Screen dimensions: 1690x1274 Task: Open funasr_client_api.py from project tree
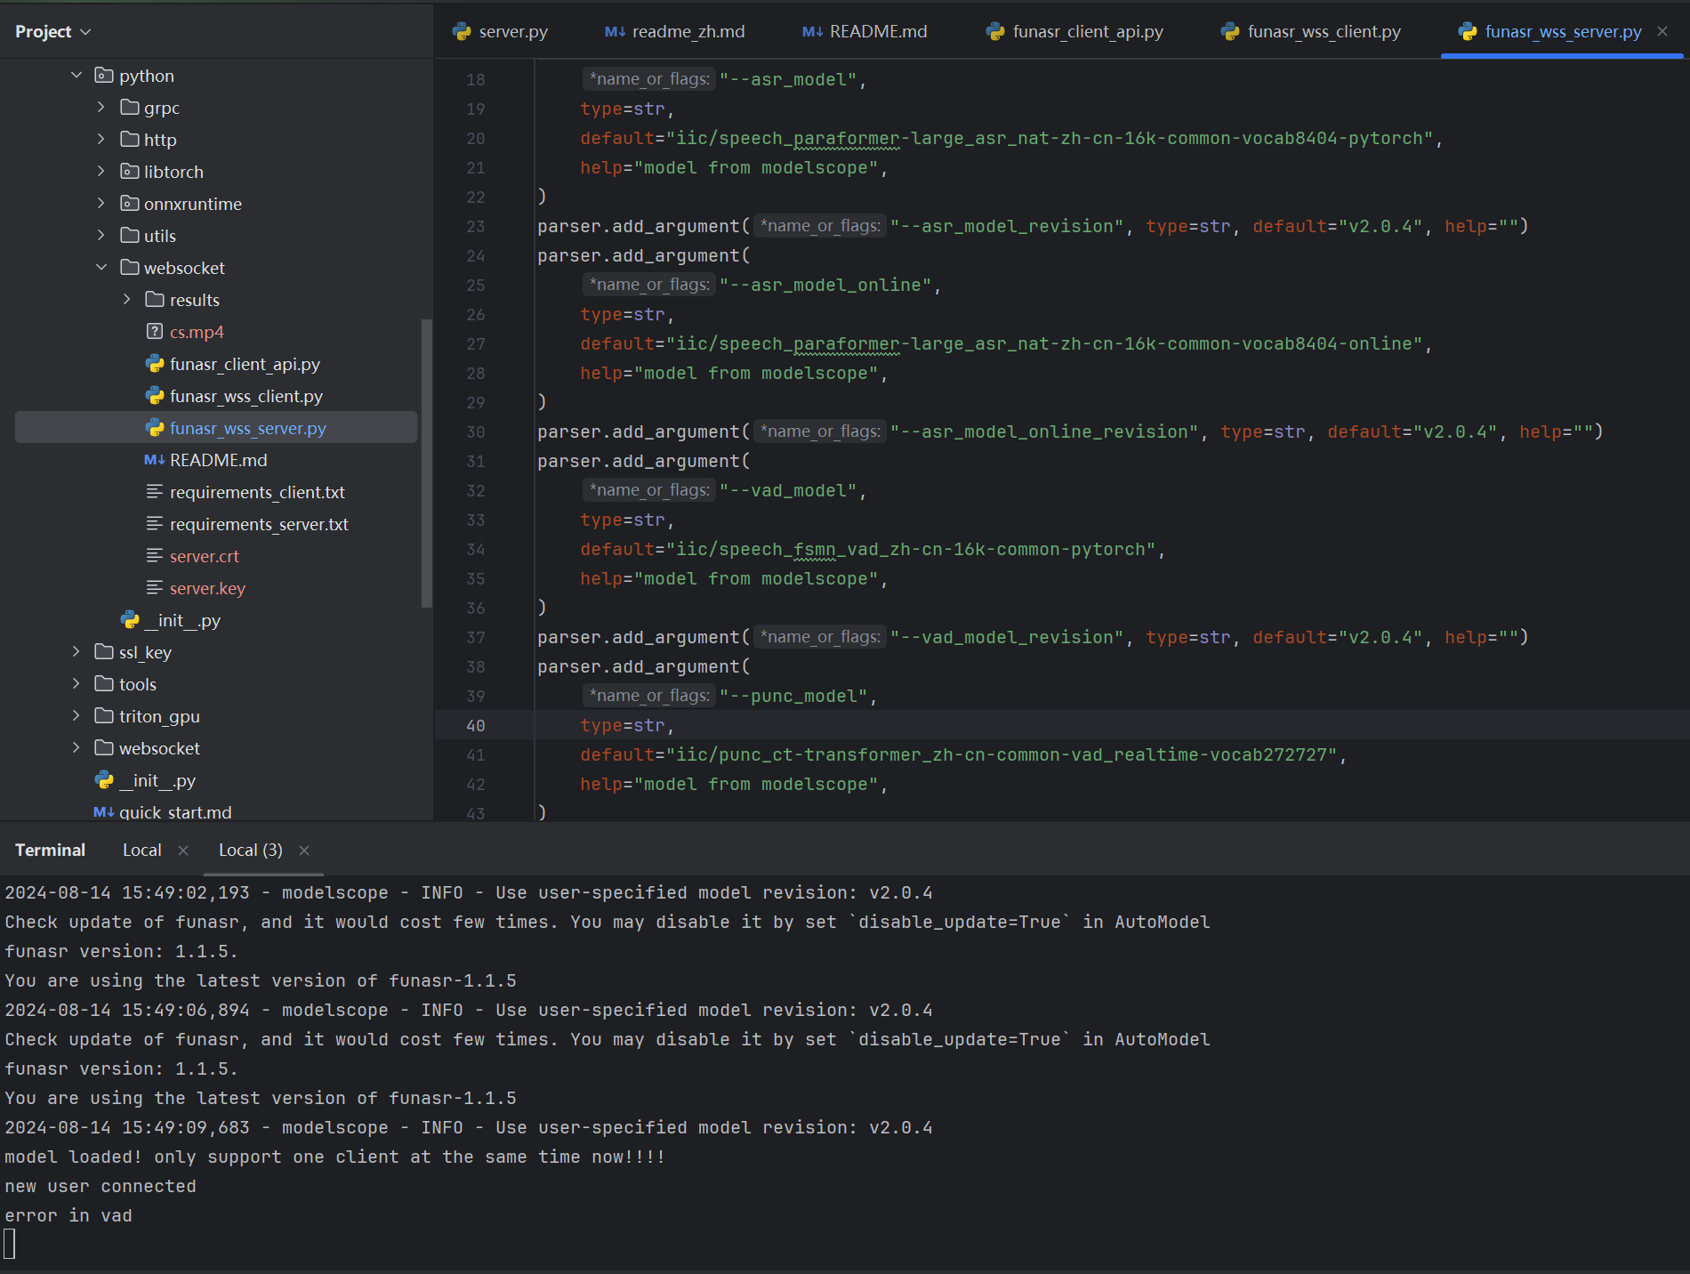click(245, 364)
